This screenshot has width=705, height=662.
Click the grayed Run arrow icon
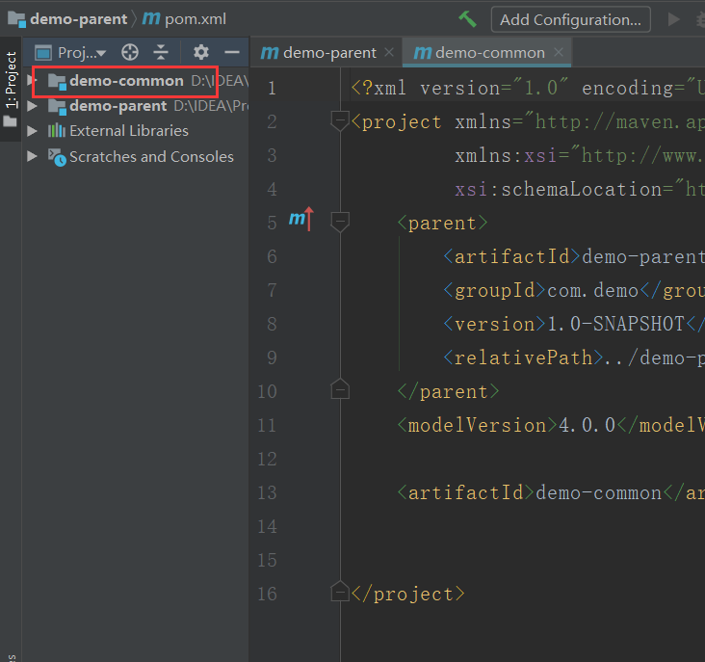673,19
